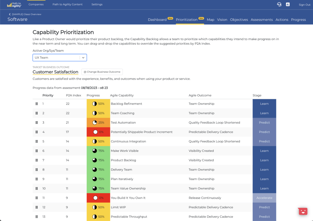This screenshot has height=221, width=313.
Task: Grab the drag handle for Team Coaching
Action: pos(37,113)
